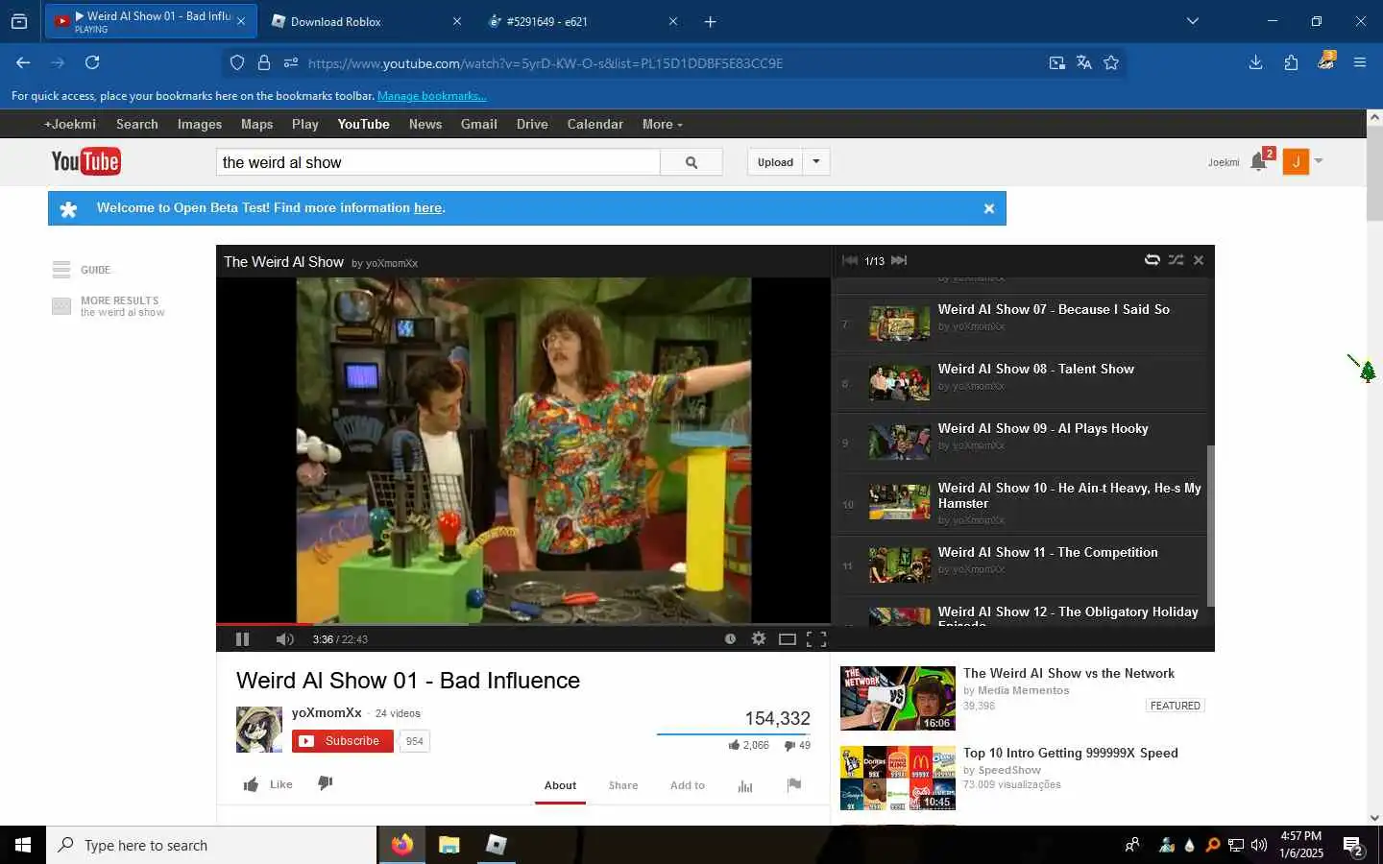This screenshot has height=864, width=1383.
Task: Open the Firefox hamburger menu
Action: pyautogui.click(x=1360, y=62)
